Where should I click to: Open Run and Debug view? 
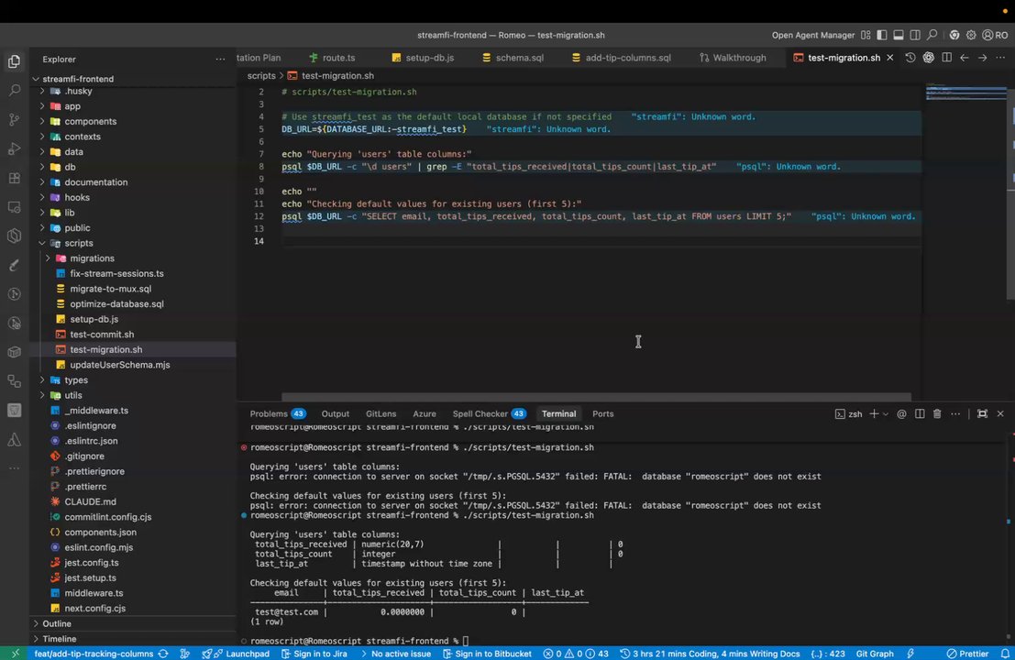(x=14, y=148)
